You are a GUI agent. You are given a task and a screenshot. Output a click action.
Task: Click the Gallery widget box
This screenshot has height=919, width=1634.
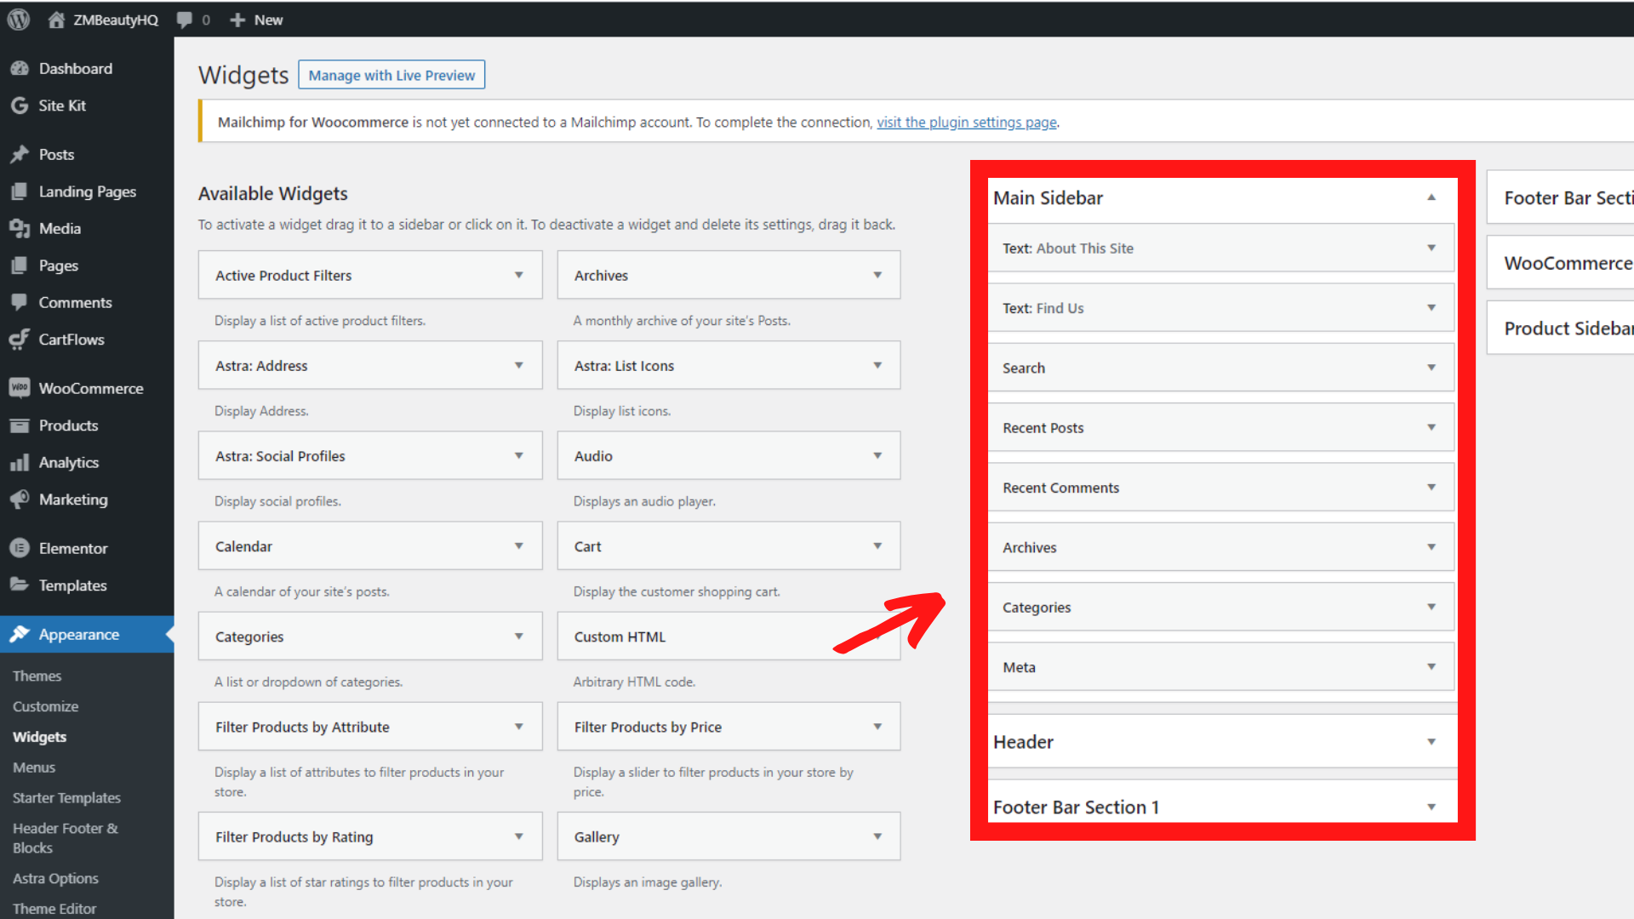(728, 836)
